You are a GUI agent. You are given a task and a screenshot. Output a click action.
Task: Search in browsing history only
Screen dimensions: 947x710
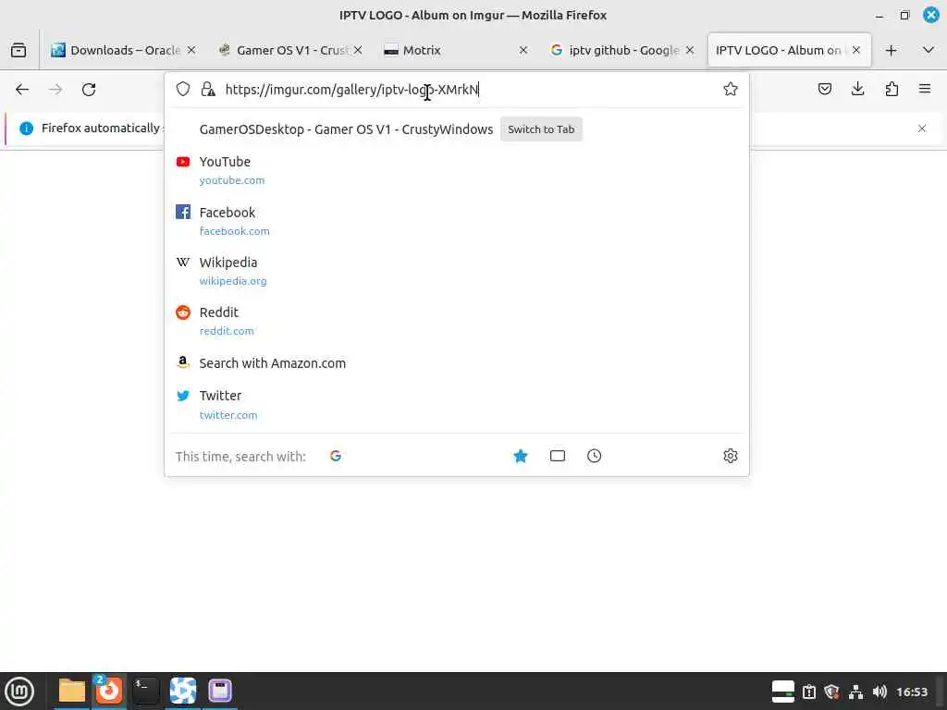tap(595, 456)
